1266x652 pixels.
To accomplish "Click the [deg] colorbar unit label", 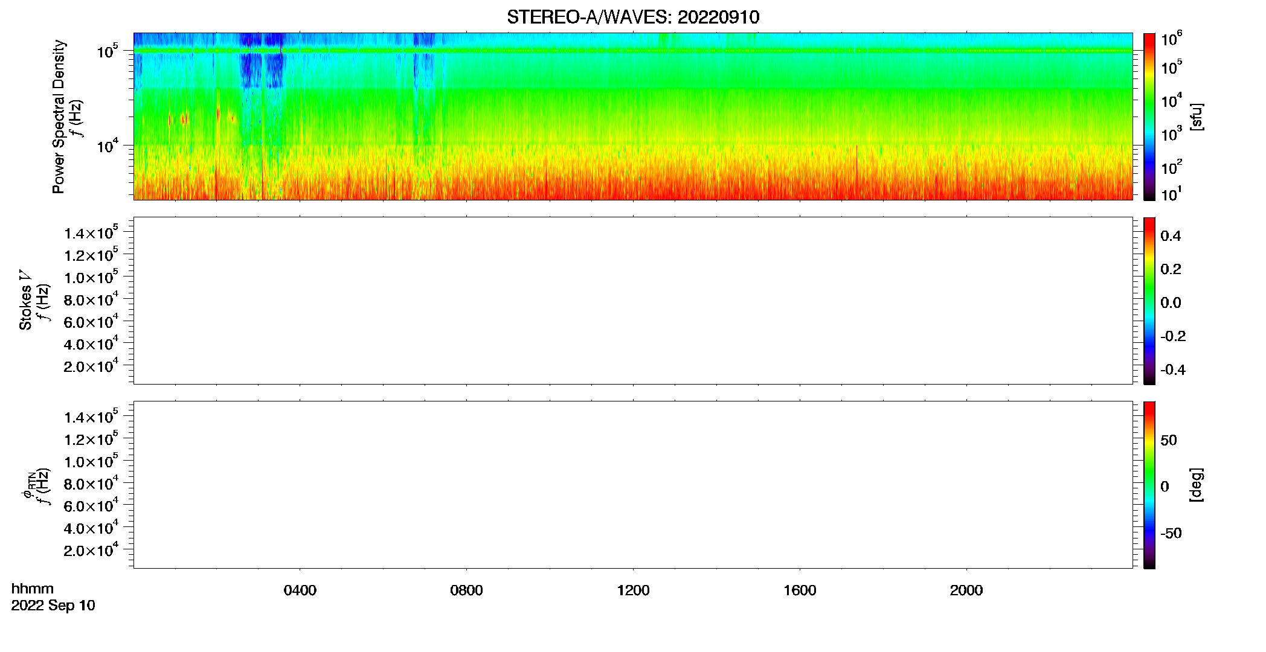I will click(x=1197, y=485).
